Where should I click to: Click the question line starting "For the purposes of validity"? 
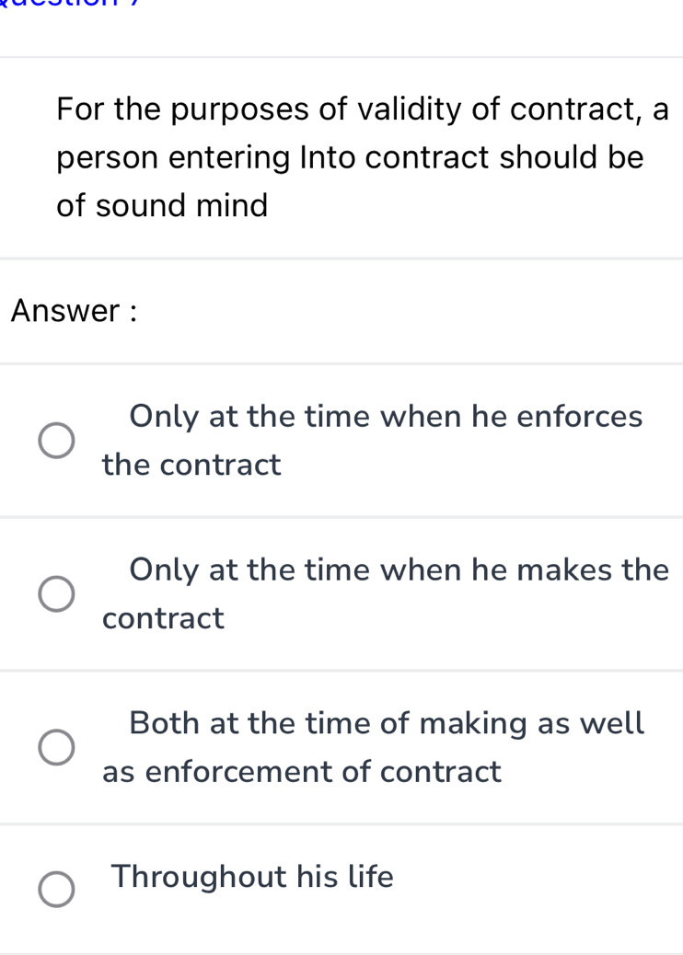click(362, 109)
